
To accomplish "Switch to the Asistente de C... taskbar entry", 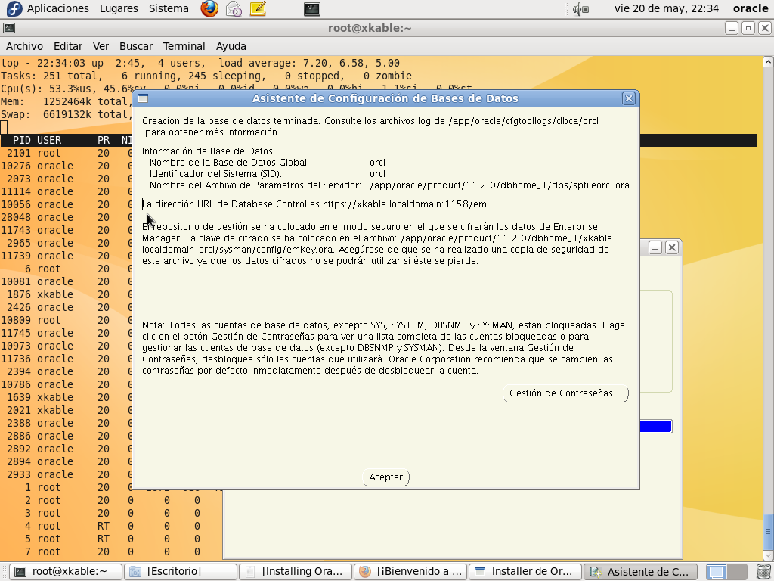I will pos(640,572).
